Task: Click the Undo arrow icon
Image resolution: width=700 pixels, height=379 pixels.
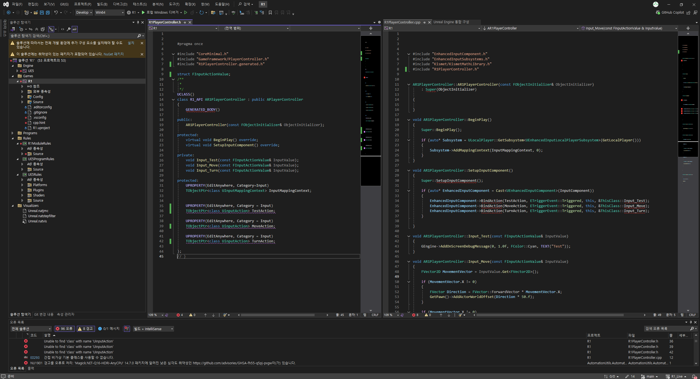Action: [56, 13]
